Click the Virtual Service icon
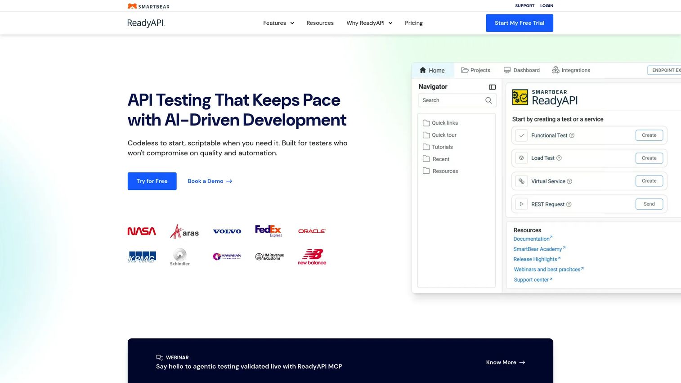Viewport: 681px width, 383px height. [x=521, y=181]
